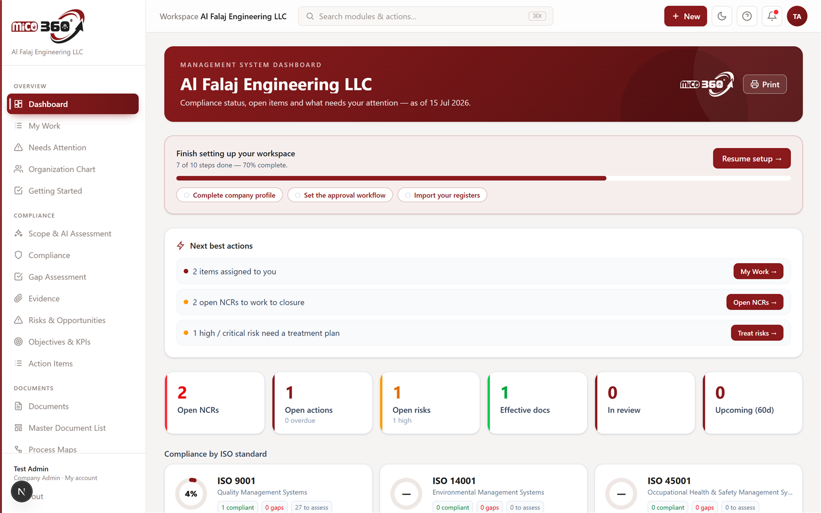Screen dimensions: 821x513
Task: Toggle dark mode with the moon icon
Action: pos(721,16)
